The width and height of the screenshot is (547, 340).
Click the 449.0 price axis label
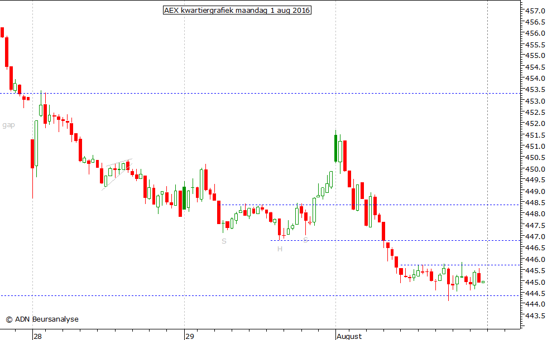[x=535, y=191]
